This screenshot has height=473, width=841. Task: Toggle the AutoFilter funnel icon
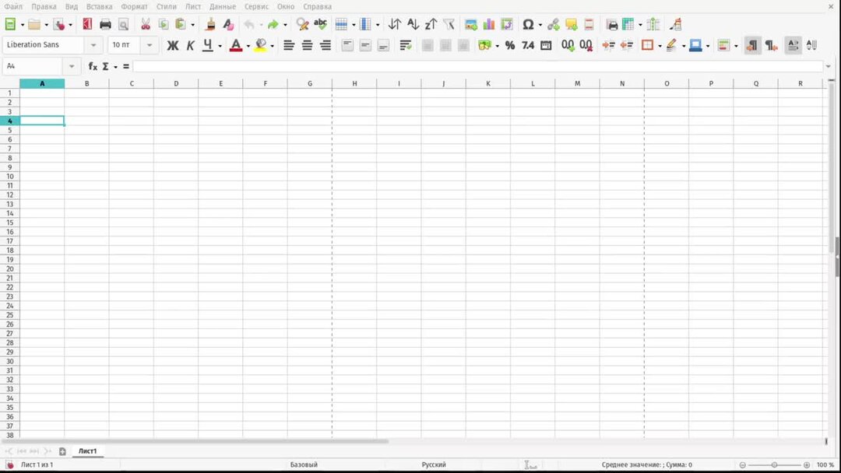point(449,24)
